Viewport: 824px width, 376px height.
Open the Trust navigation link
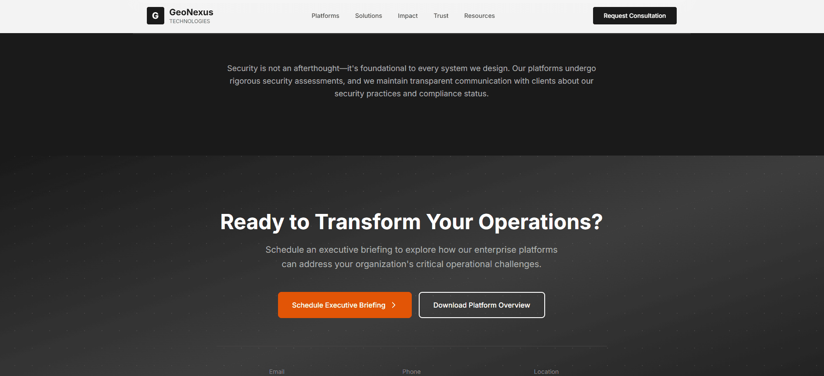[441, 16]
